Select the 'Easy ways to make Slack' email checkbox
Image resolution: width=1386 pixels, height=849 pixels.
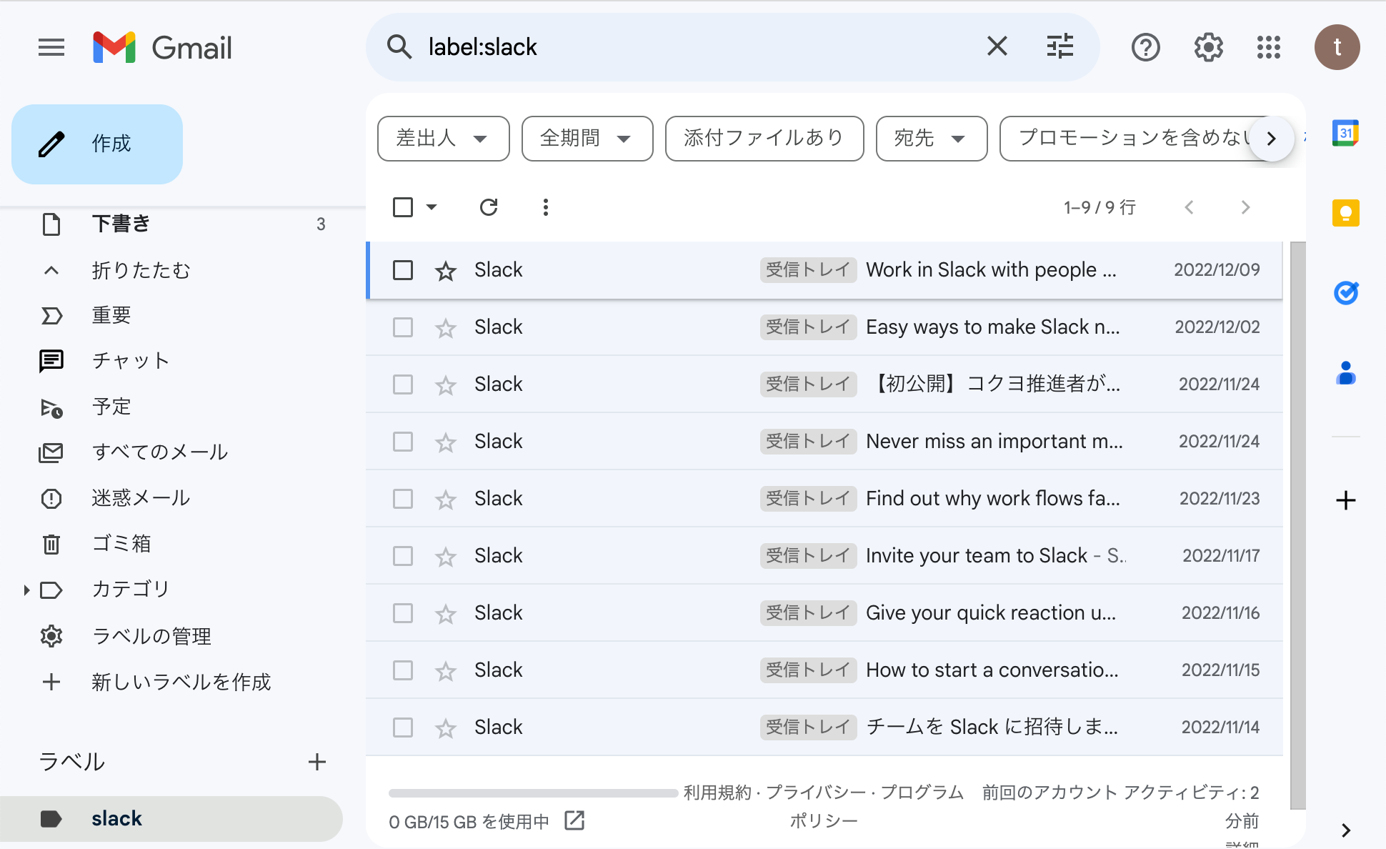pos(403,327)
